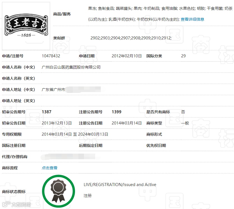Click the 申请日期 label

(87, 56)
